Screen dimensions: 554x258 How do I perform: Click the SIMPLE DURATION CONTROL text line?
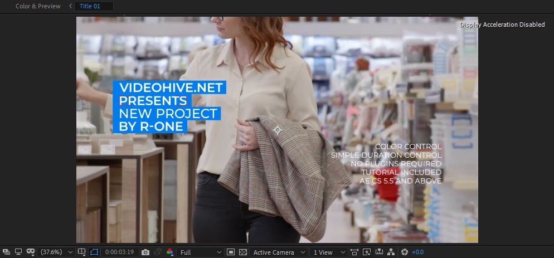[386, 155]
